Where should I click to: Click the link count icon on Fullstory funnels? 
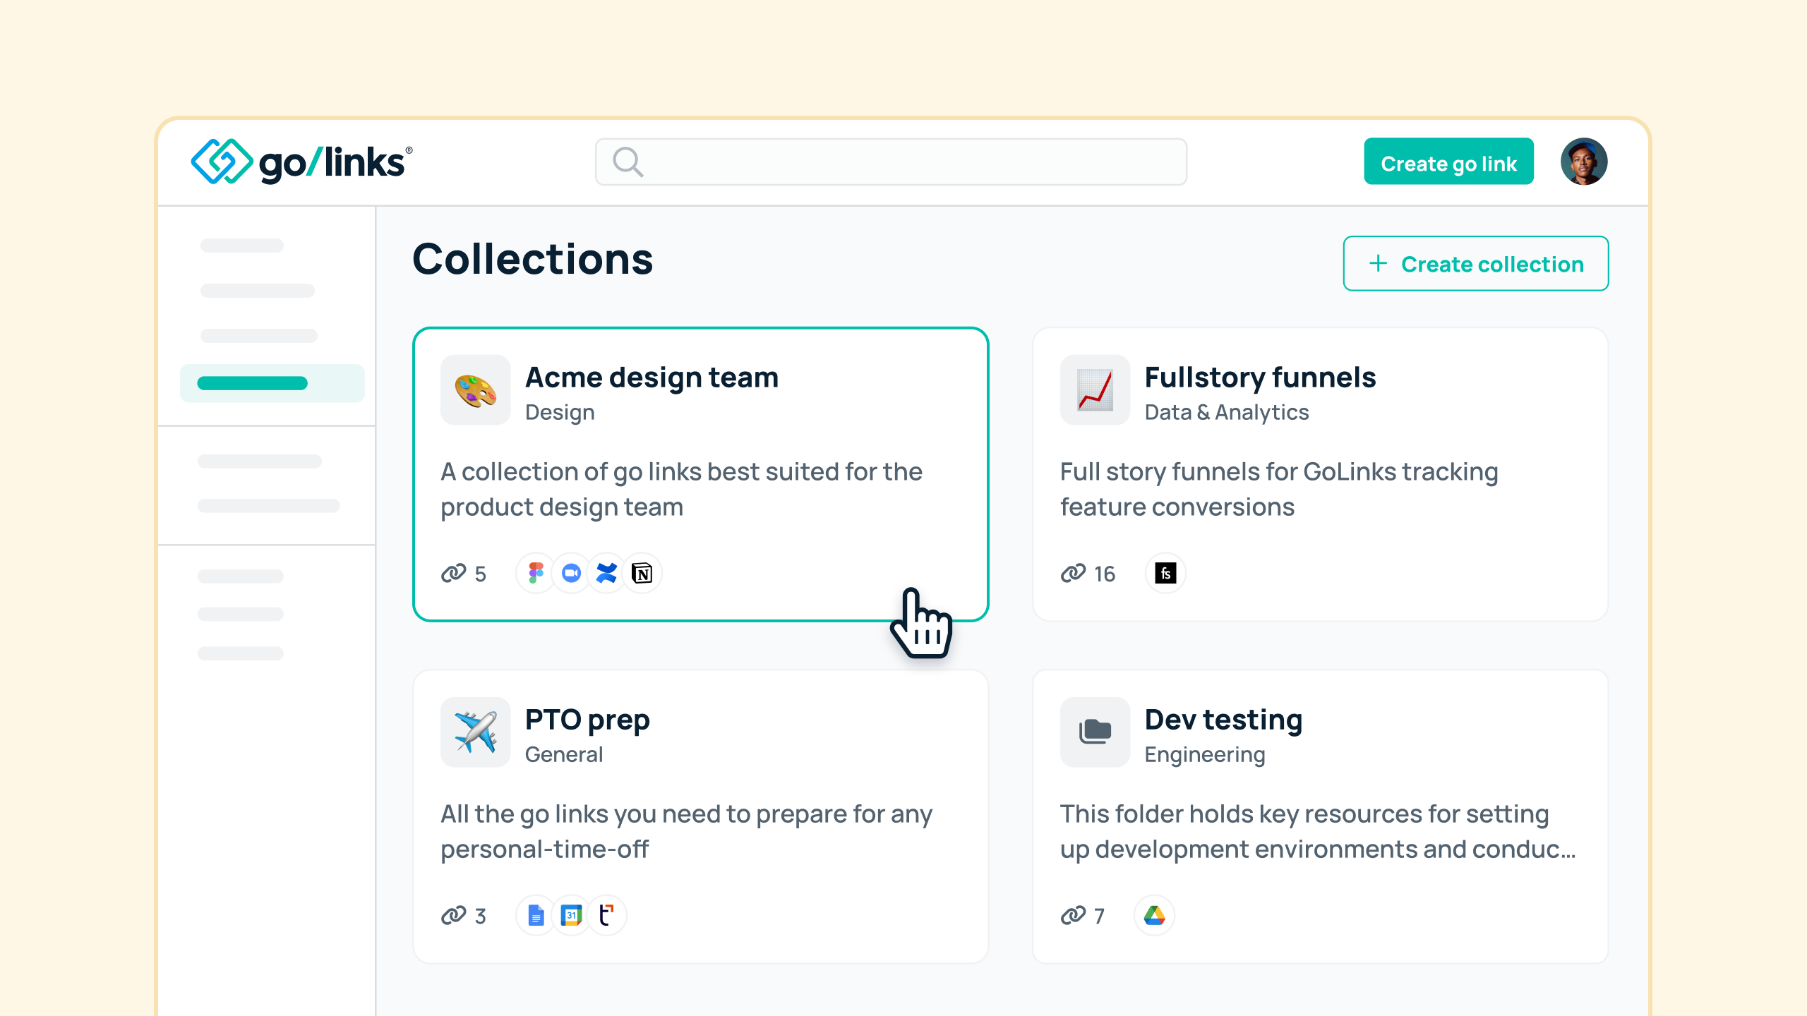point(1074,573)
